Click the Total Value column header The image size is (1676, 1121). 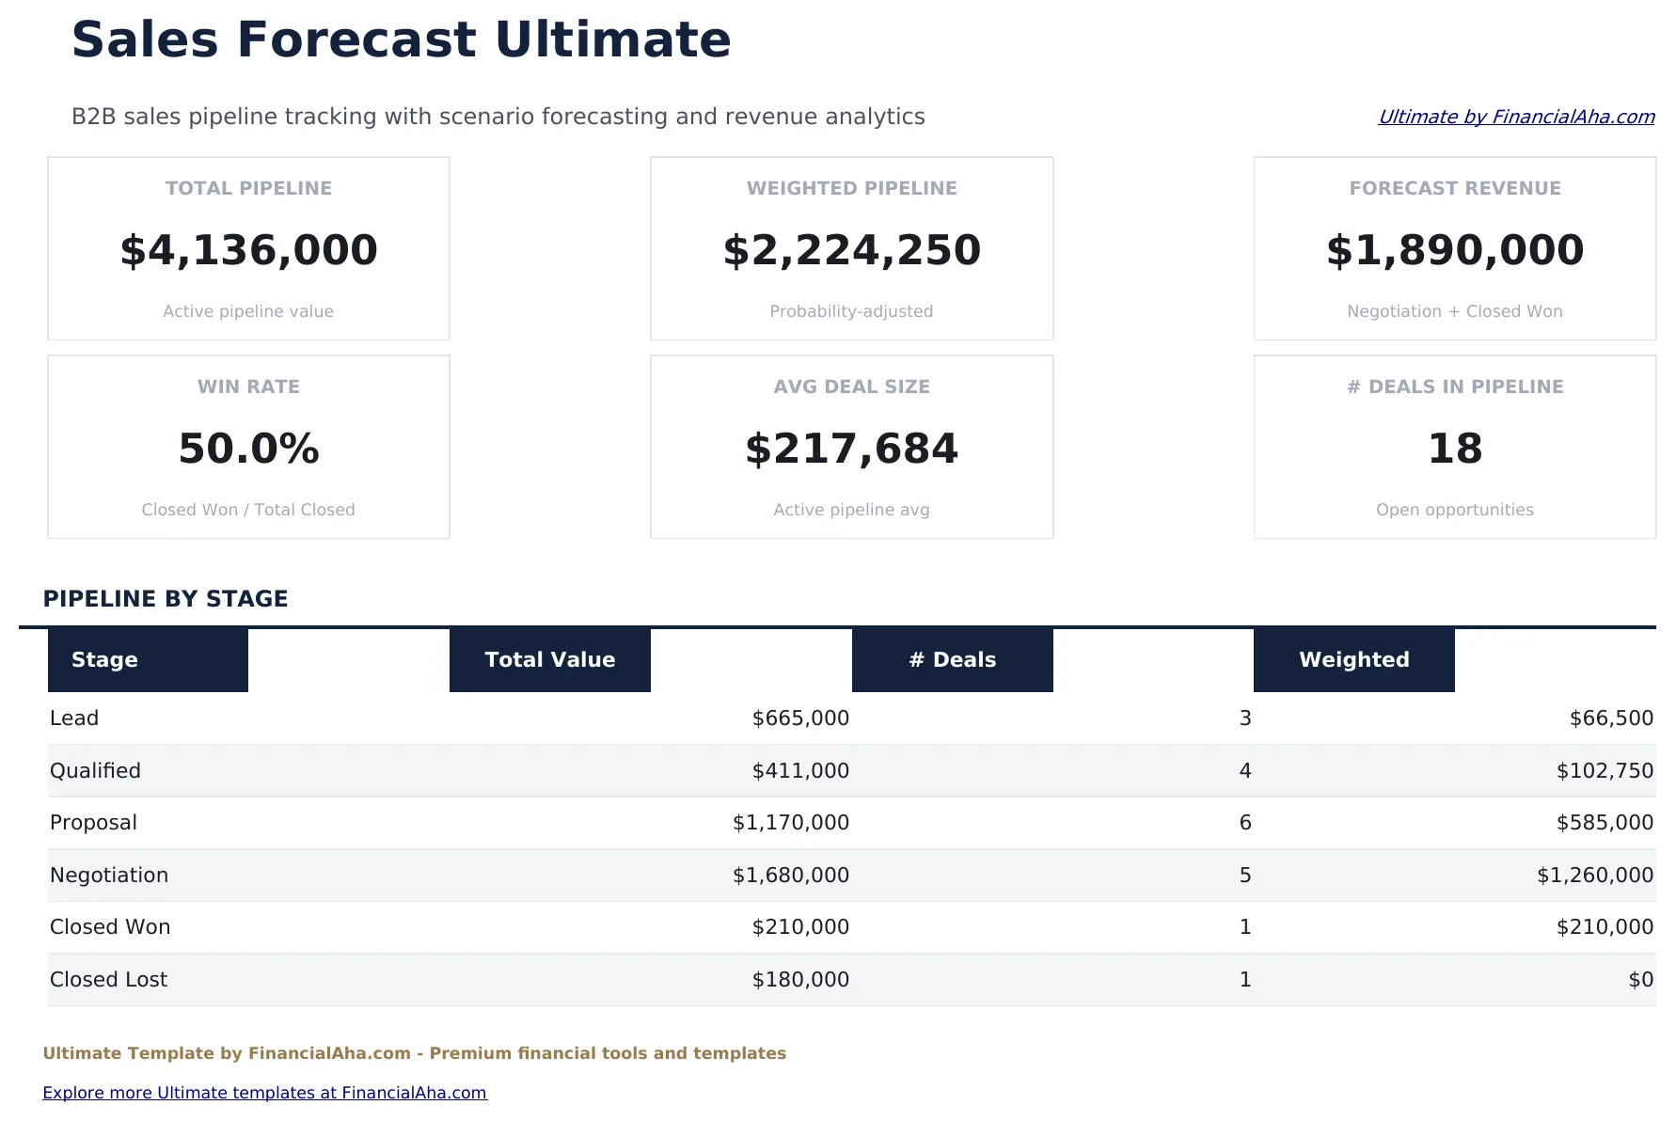[549, 659]
